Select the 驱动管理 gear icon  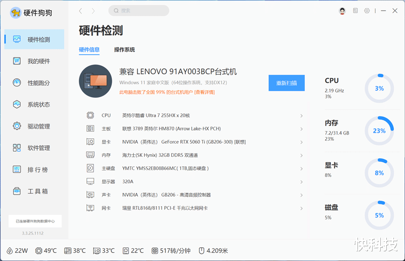(17, 126)
